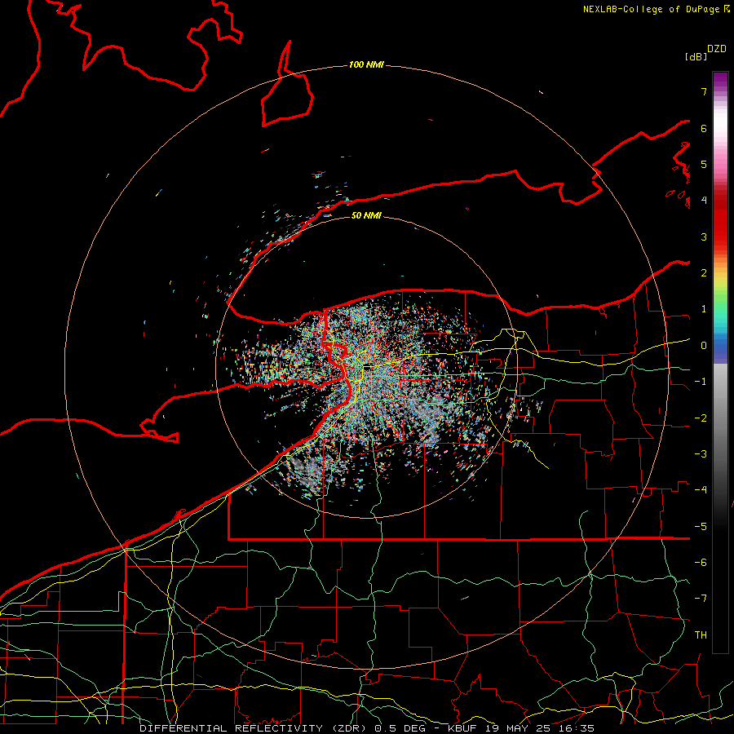Screen dimensions: 734x734
Task: Click the 3 dB value on color scale
Action: [x=704, y=237]
